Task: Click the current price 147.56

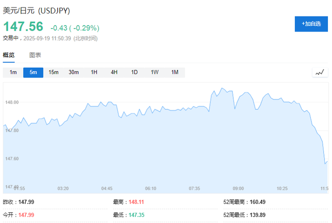Action: click(23, 27)
